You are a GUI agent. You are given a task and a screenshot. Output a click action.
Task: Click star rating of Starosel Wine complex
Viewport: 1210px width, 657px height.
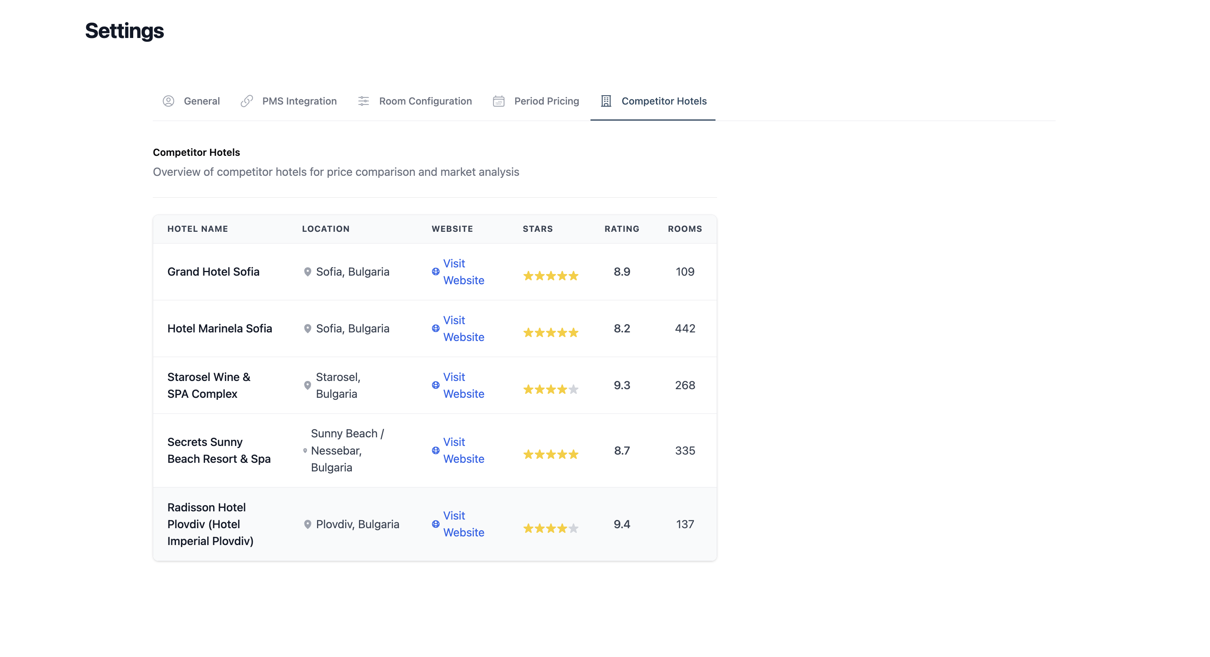[x=551, y=390]
